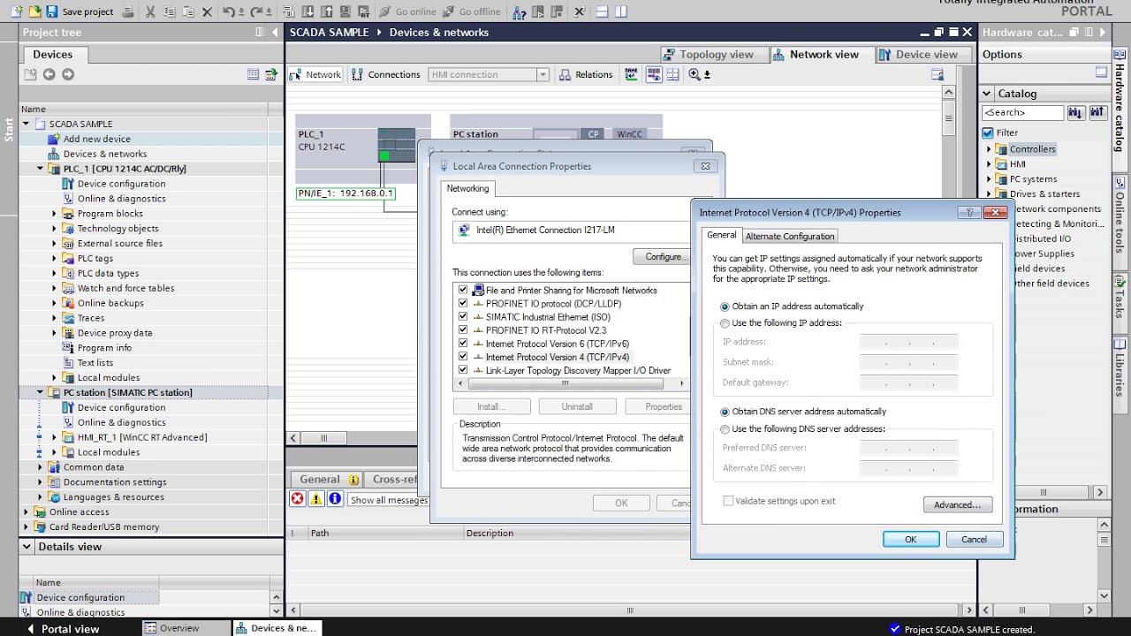Select Obtain DNS server address automatically
Screen dimensions: 1131x636
click(x=725, y=412)
